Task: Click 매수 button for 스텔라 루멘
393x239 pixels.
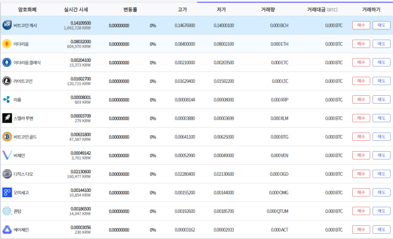Action: [x=361, y=118]
